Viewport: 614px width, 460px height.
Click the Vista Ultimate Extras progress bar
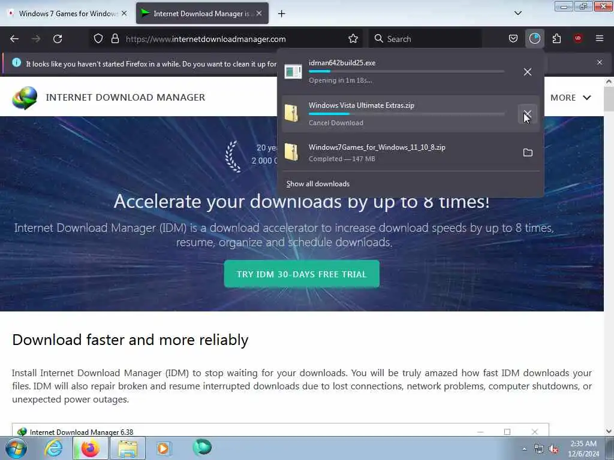click(407, 114)
